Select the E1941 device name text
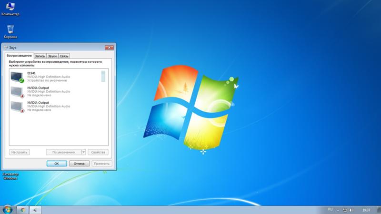 point(31,73)
